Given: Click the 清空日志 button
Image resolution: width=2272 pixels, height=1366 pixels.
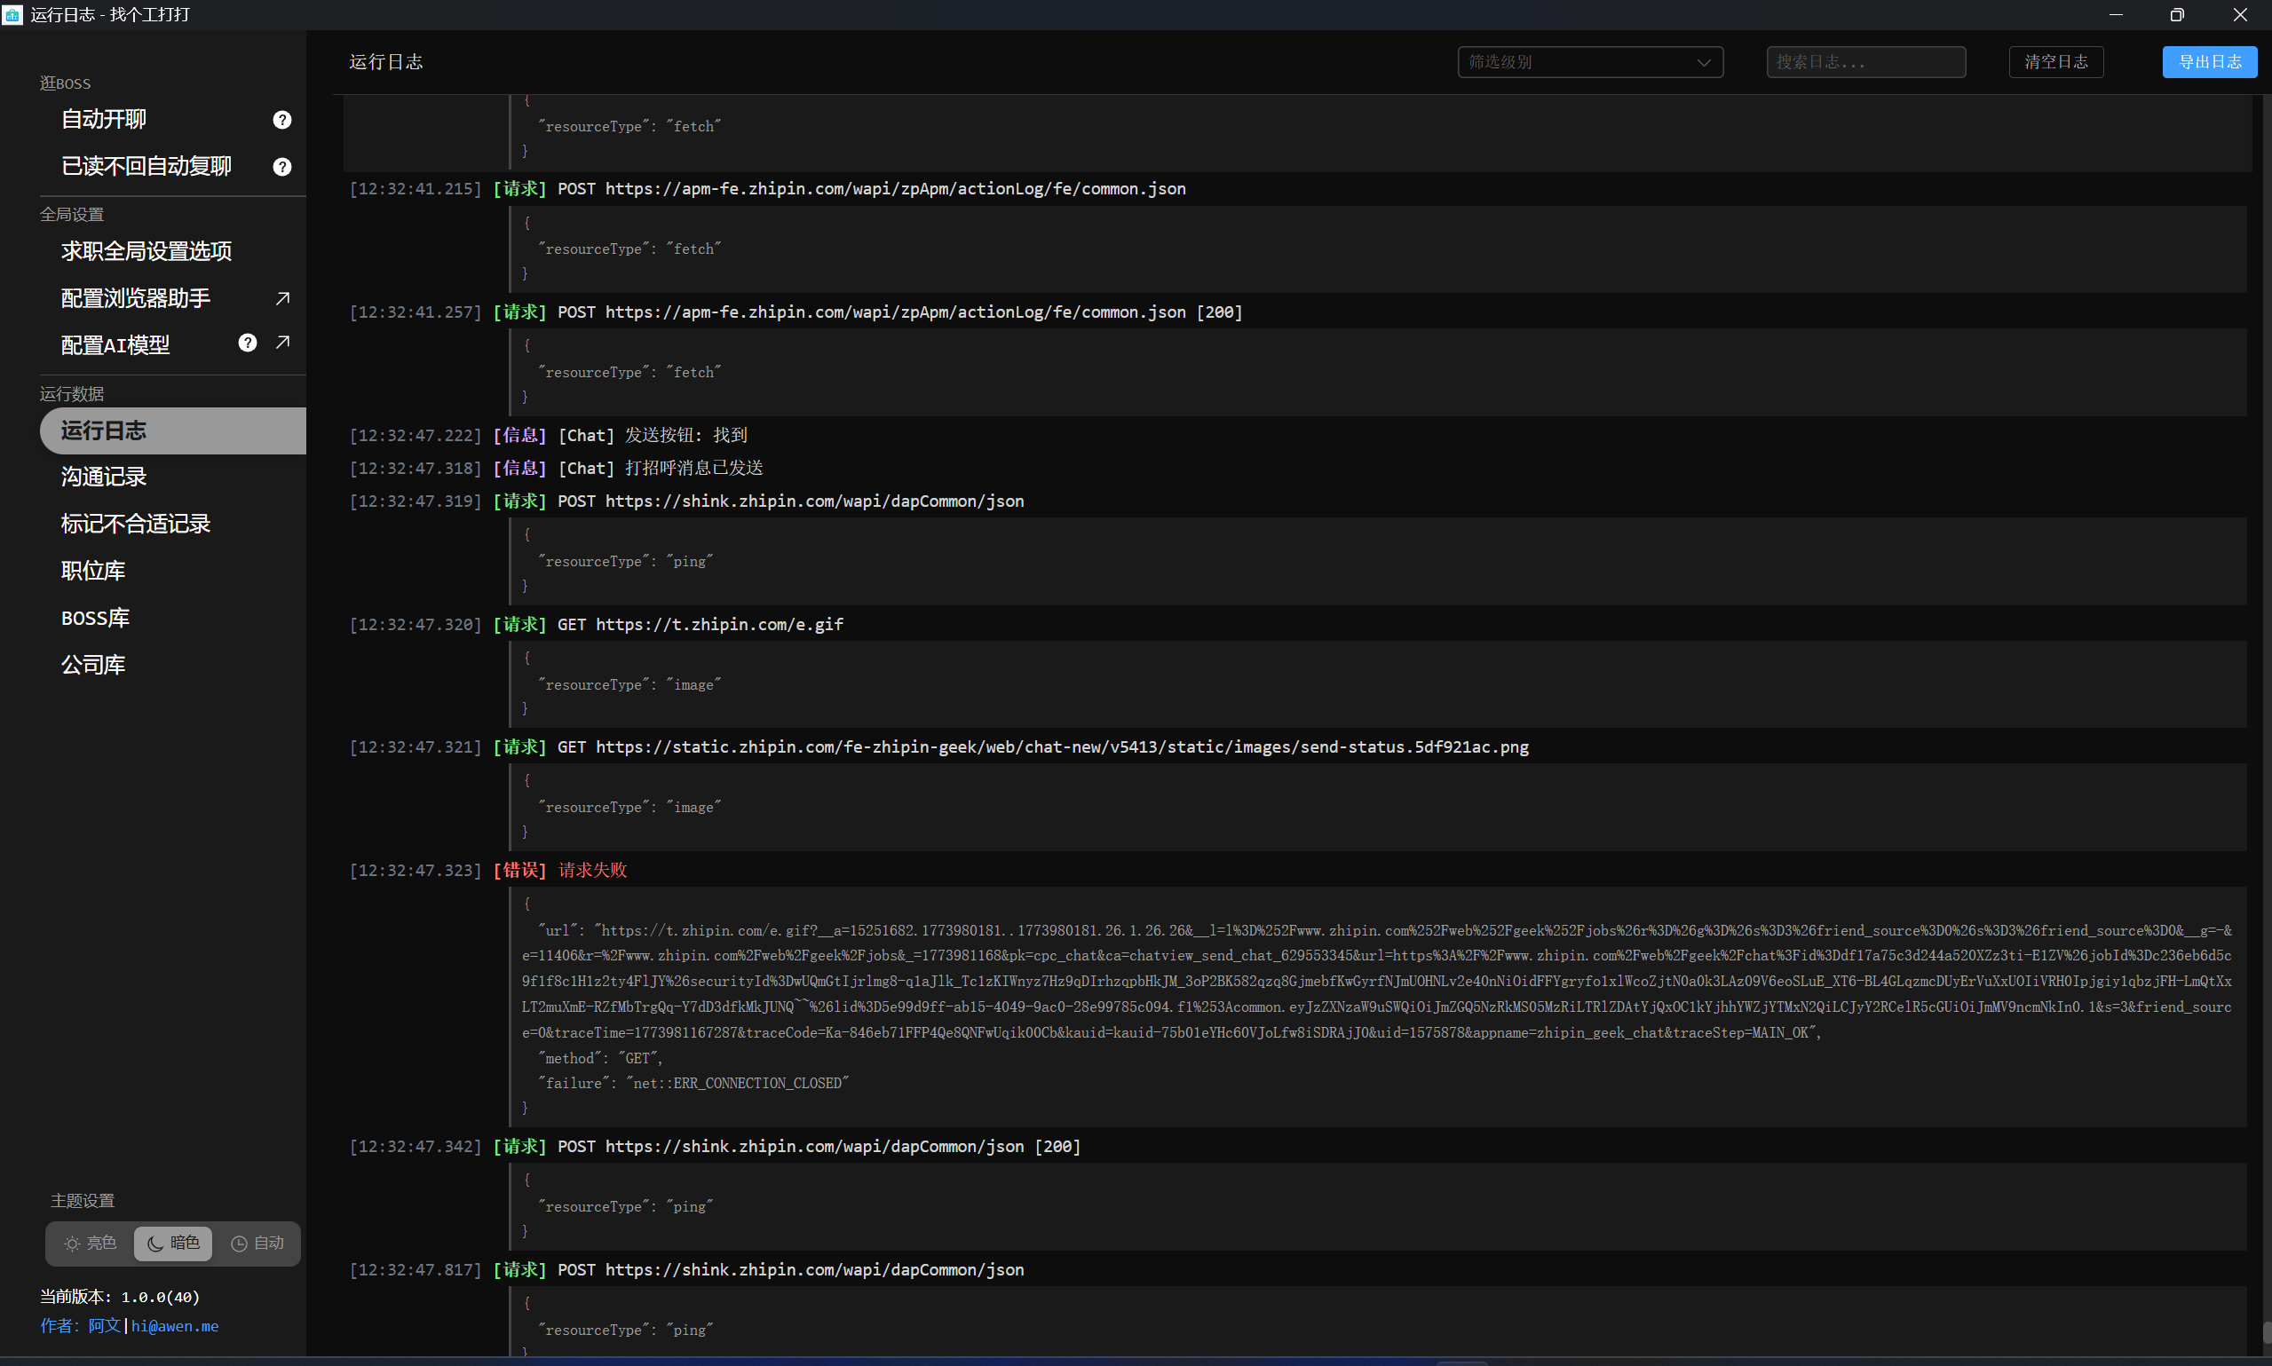Looking at the screenshot, I should (2054, 61).
